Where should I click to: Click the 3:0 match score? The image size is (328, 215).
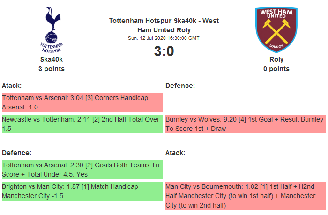point(164,51)
